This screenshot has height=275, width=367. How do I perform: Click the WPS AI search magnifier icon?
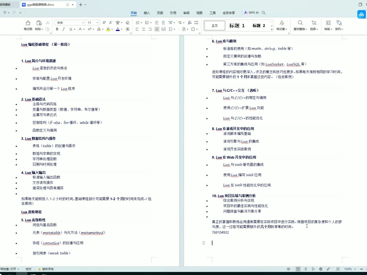pyautogui.click(x=264, y=12)
